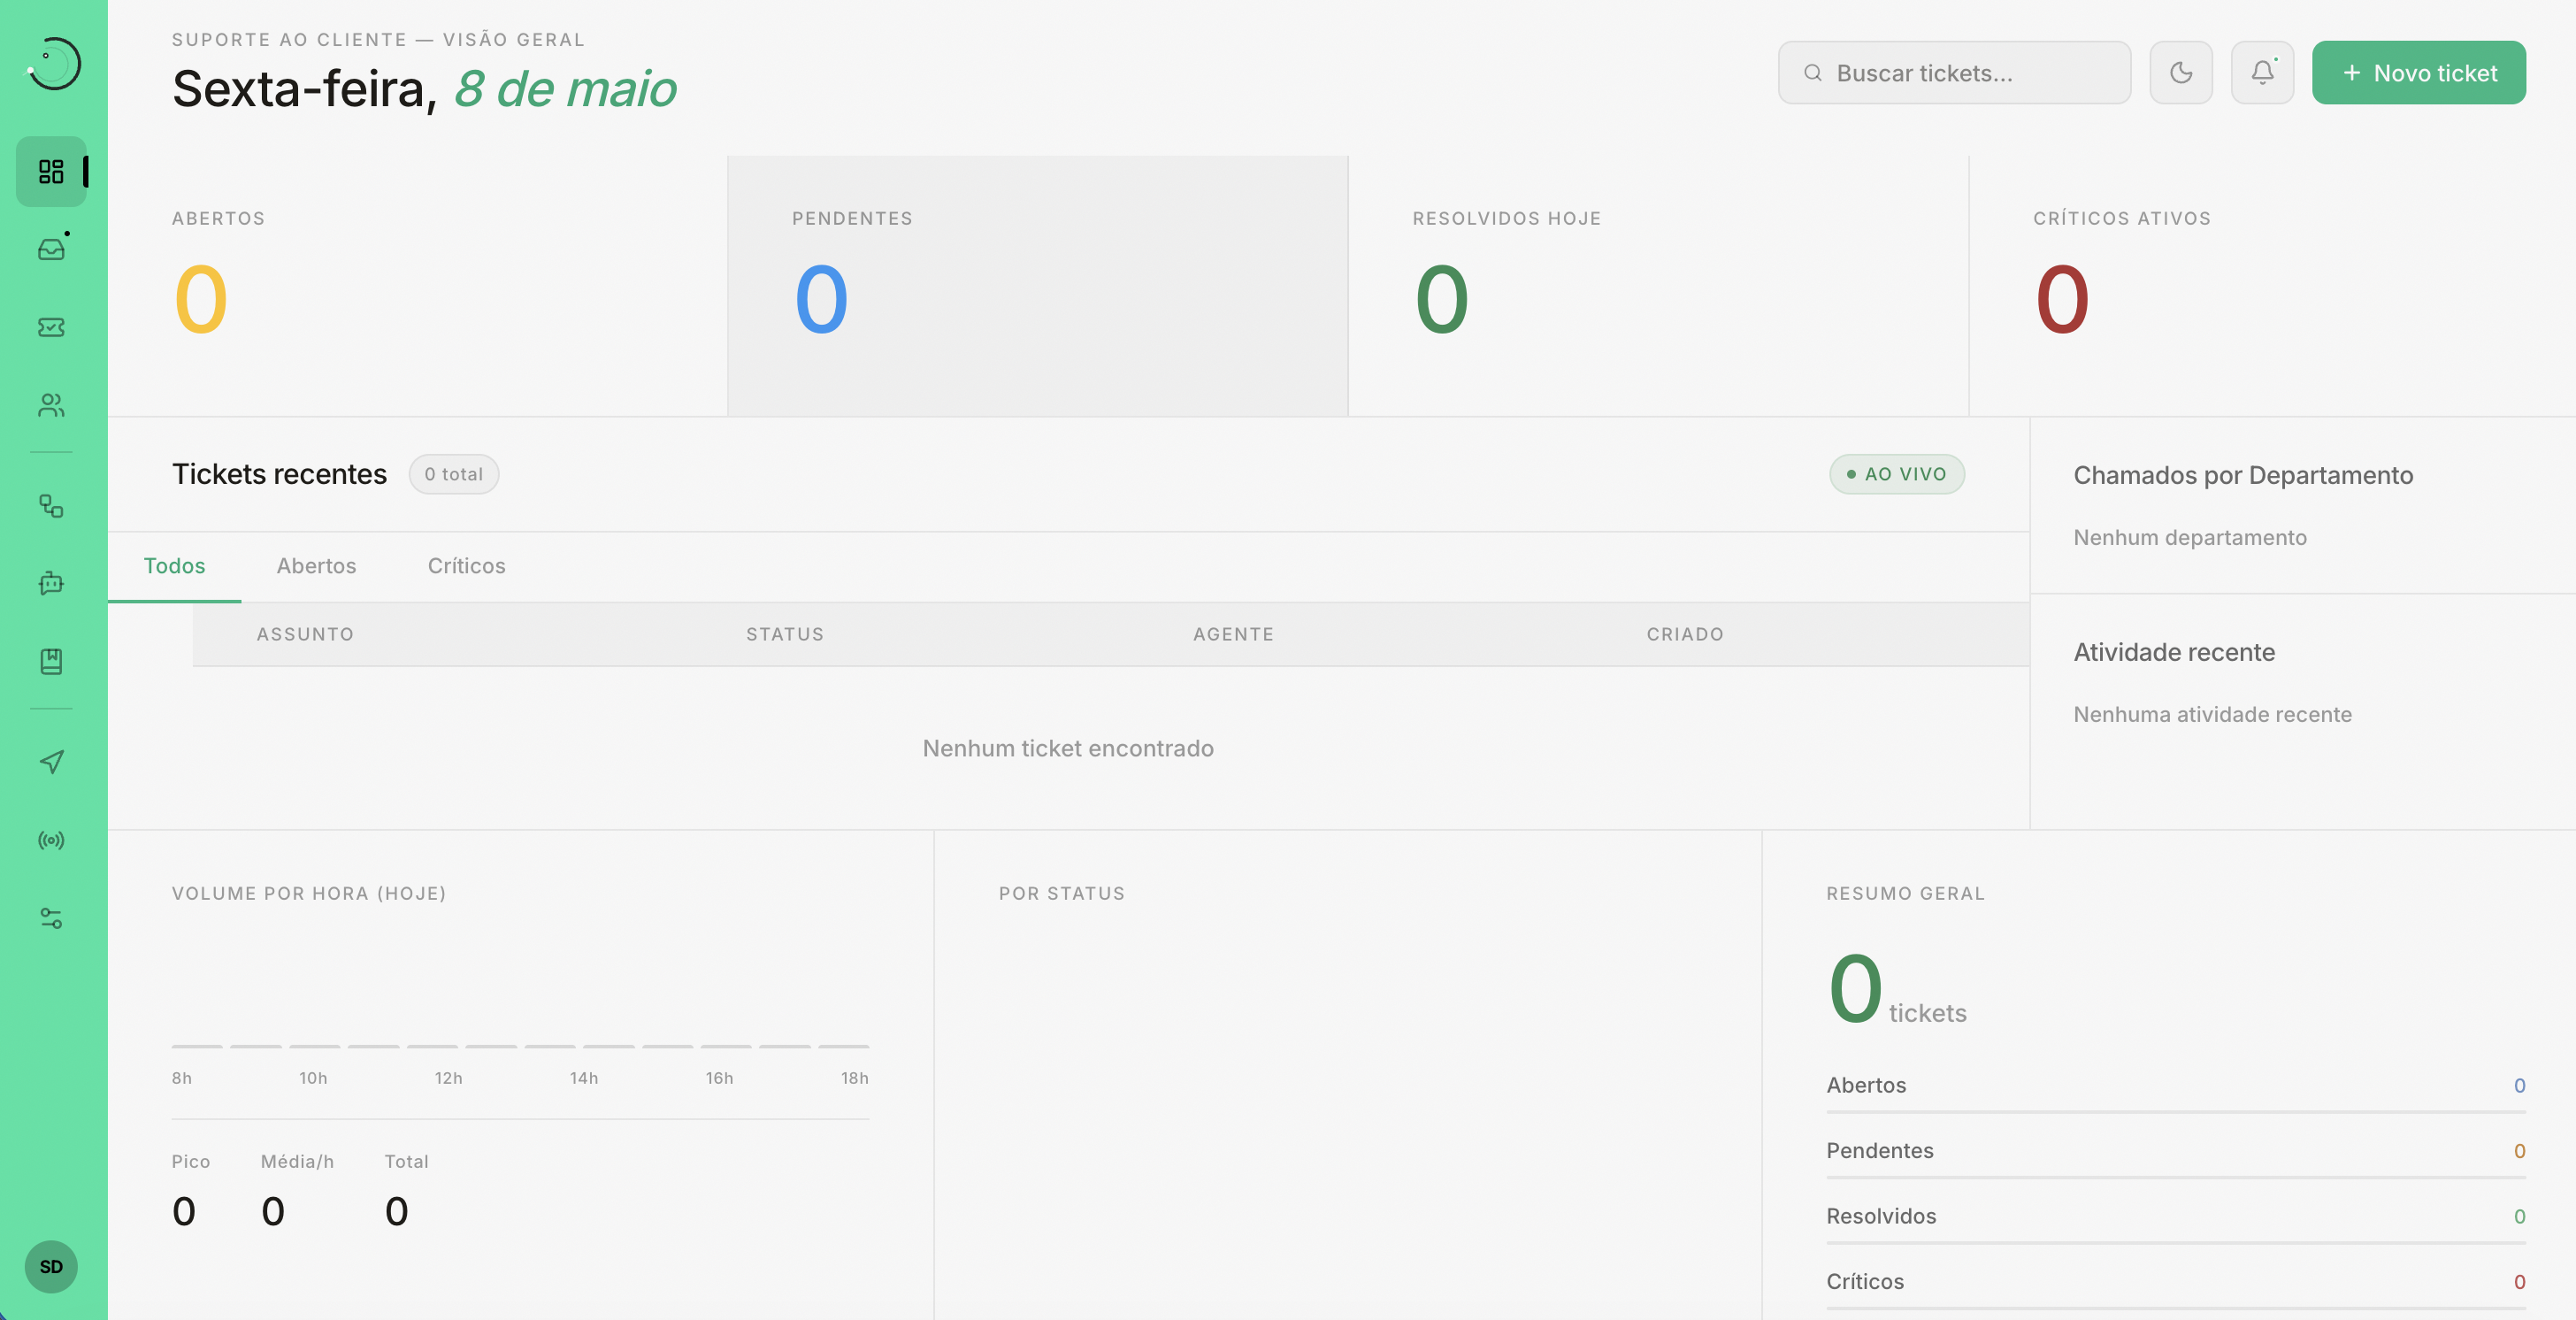Open the inbox tray icon in sidebar

(51, 249)
